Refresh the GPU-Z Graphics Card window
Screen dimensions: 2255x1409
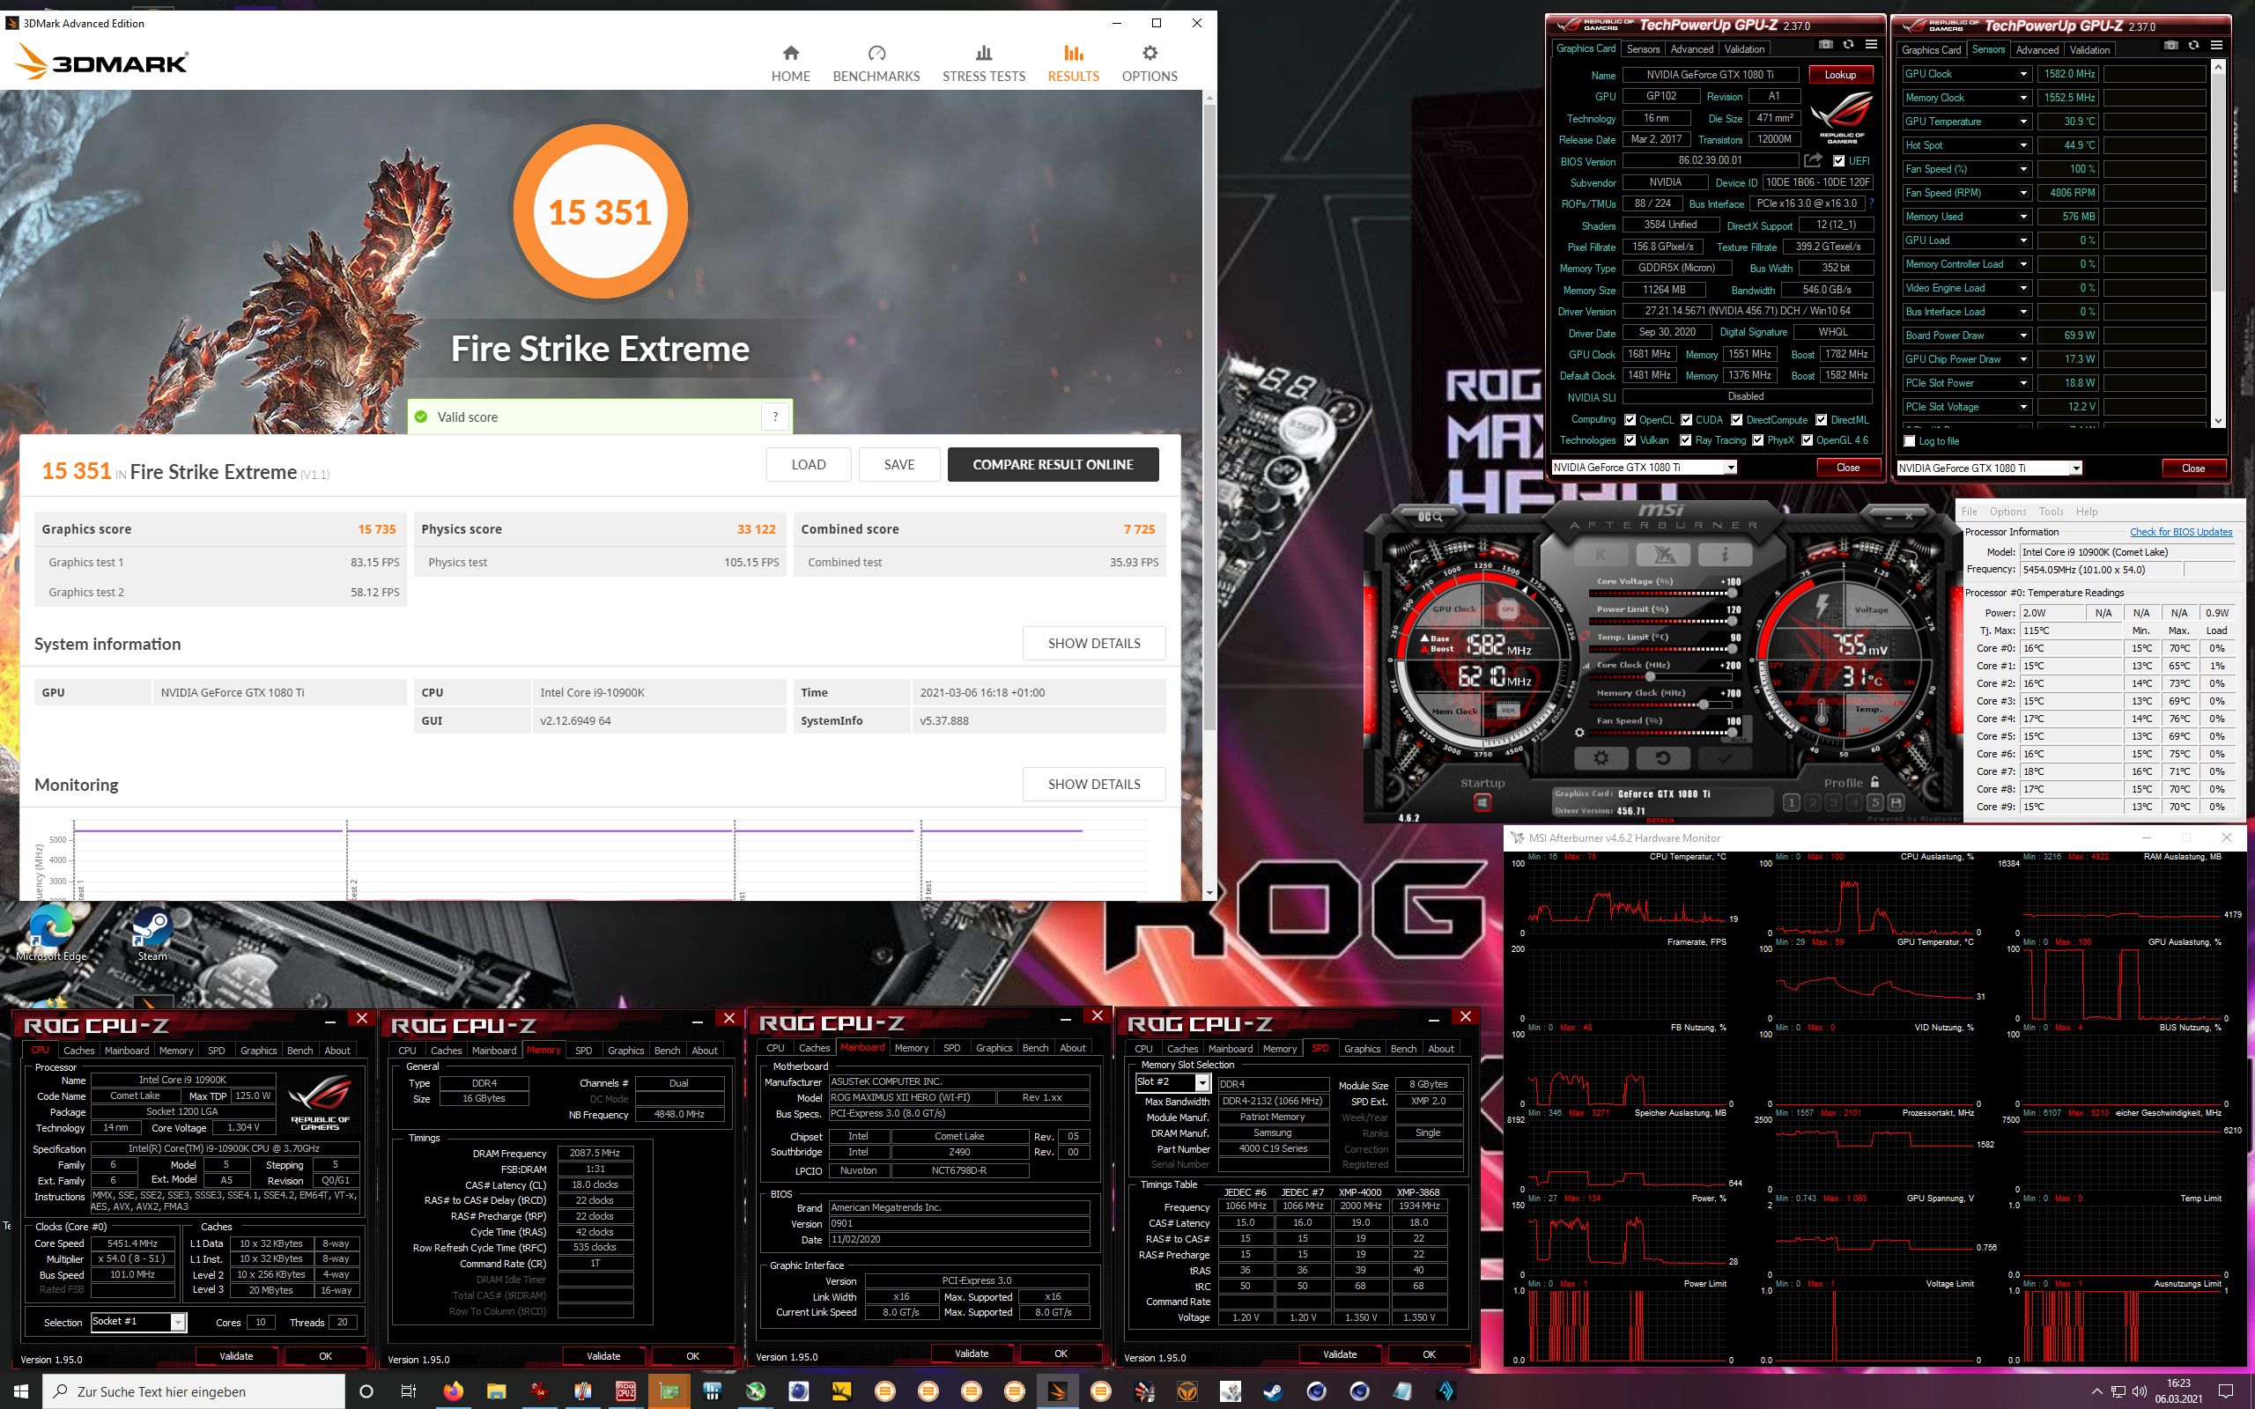pyautogui.click(x=1848, y=45)
